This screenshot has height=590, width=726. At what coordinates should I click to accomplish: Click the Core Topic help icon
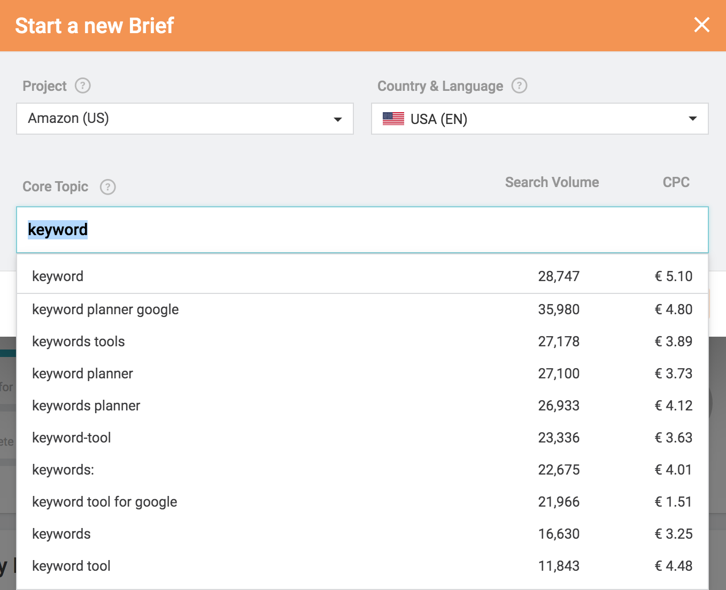click(x=108, y=187)
